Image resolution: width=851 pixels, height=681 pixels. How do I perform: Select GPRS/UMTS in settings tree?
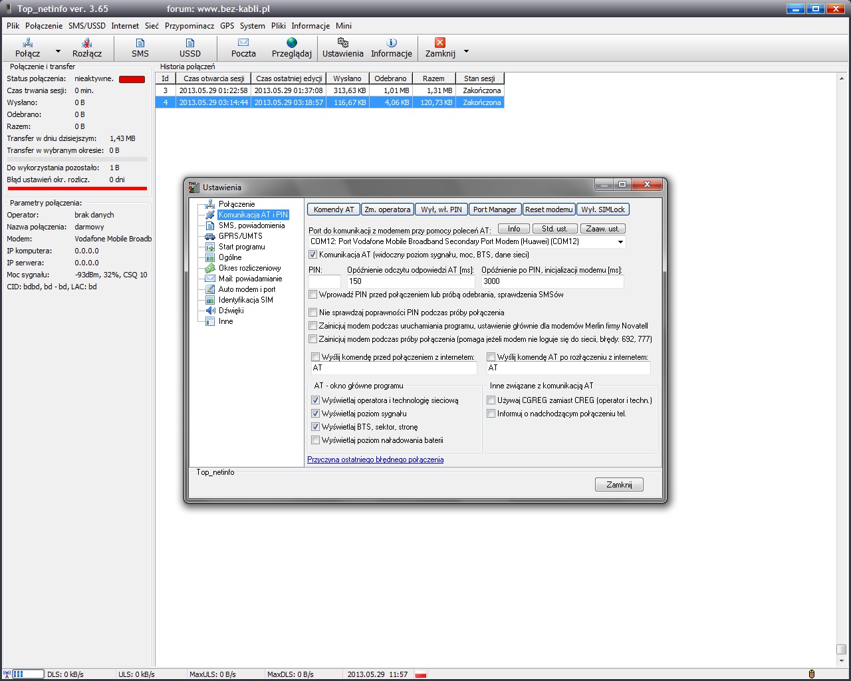[240, 236]
